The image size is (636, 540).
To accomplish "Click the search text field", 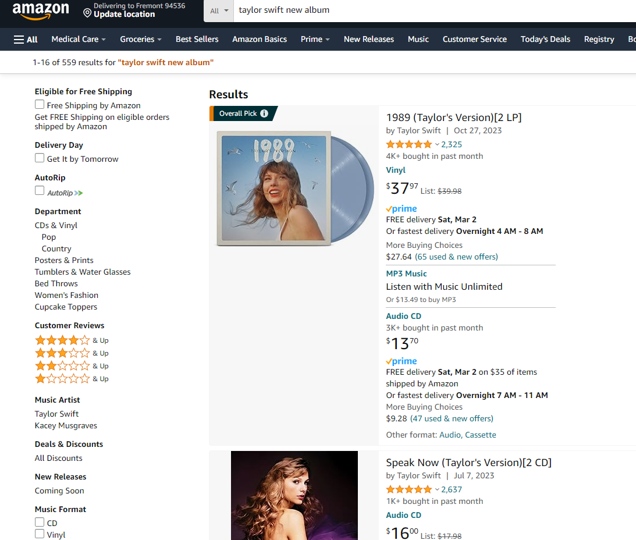I will 434,10.
